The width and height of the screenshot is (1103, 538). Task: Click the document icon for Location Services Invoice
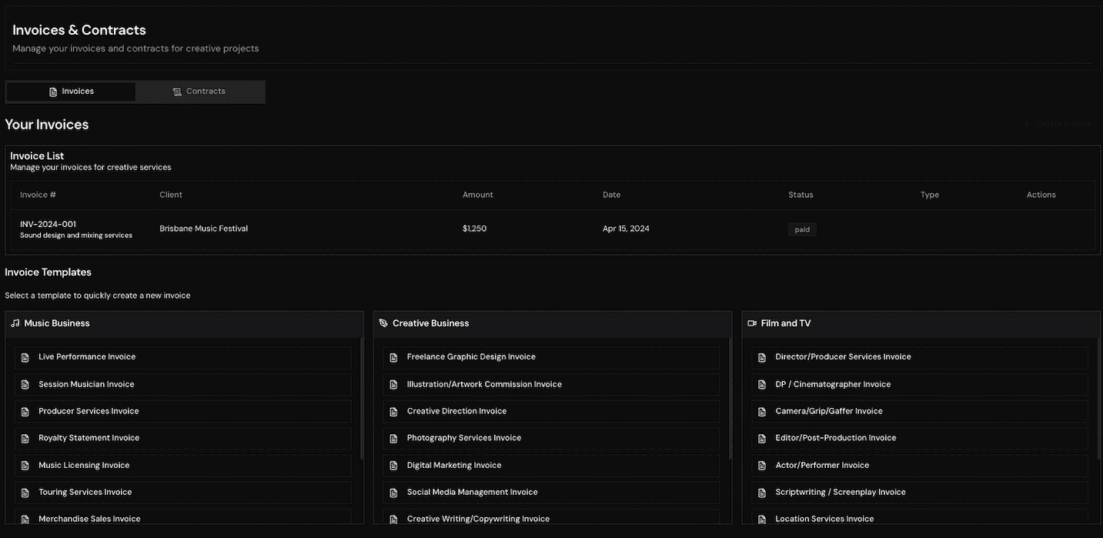[x=762, y=520]
